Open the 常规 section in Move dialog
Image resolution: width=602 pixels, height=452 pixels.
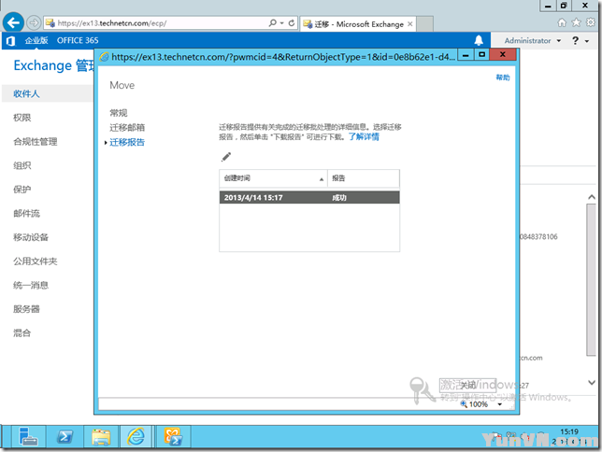[x=118, y=113]
